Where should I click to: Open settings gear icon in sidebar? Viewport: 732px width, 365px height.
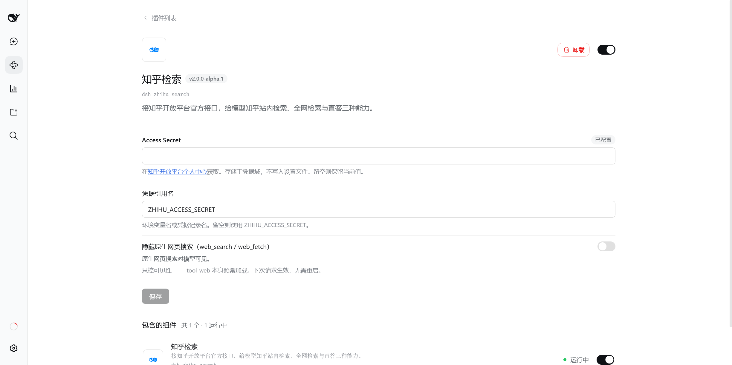13,348
